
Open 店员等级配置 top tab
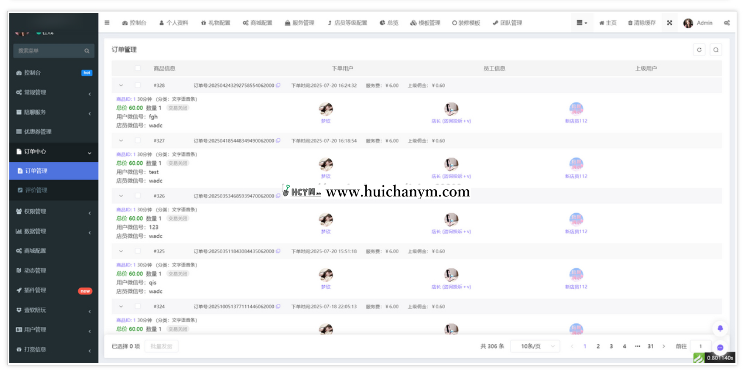[x=347, y=23]
